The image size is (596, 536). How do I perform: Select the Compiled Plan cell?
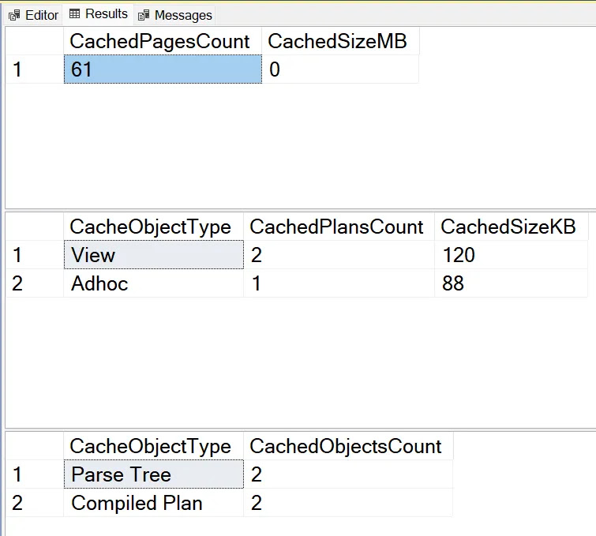(154, 503)
